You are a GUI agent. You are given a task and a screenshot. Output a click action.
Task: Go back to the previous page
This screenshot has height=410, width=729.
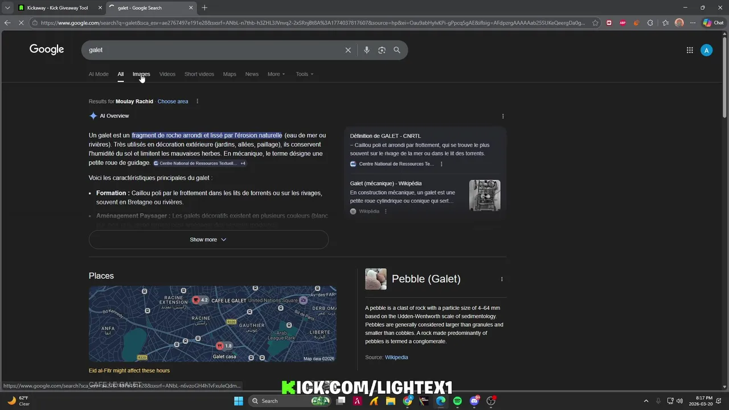point(7,23)
